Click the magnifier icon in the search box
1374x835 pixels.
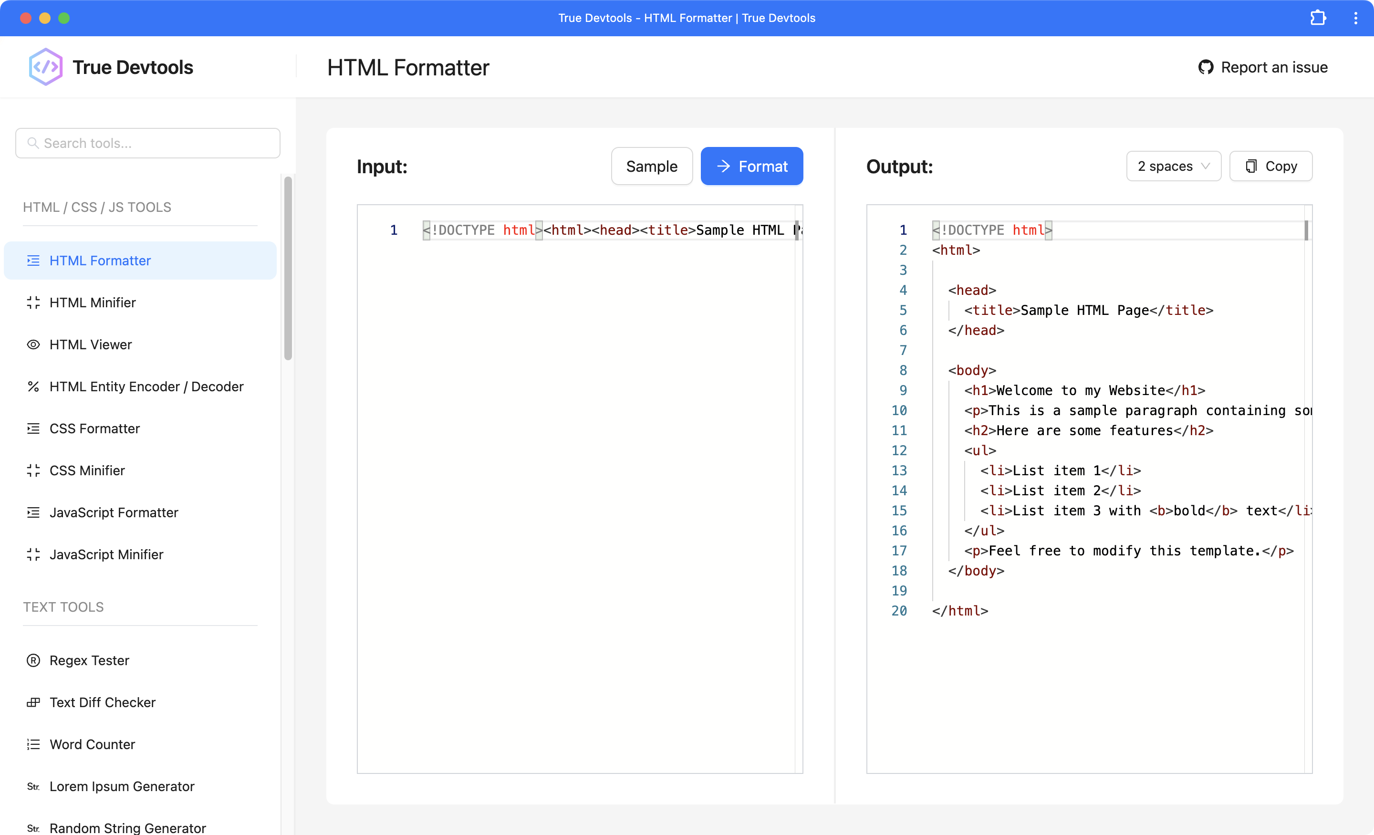click(x=33, y=143)
